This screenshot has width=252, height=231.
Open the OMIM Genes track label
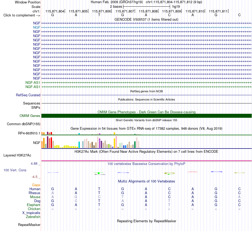tap(30, 116)
